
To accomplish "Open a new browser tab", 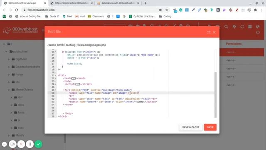I will 145,3.
